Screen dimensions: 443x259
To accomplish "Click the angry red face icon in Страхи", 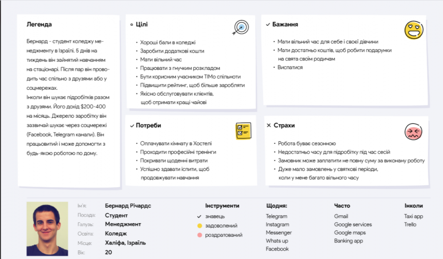I will (413, 131).
